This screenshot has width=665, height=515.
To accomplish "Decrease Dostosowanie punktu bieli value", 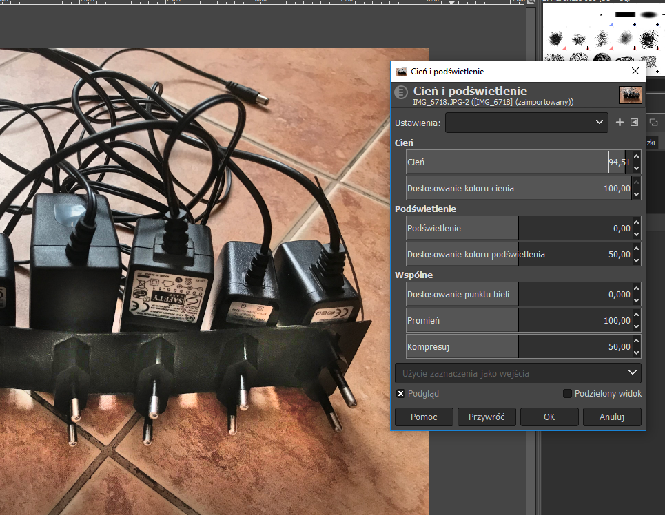I will [636, 300].
